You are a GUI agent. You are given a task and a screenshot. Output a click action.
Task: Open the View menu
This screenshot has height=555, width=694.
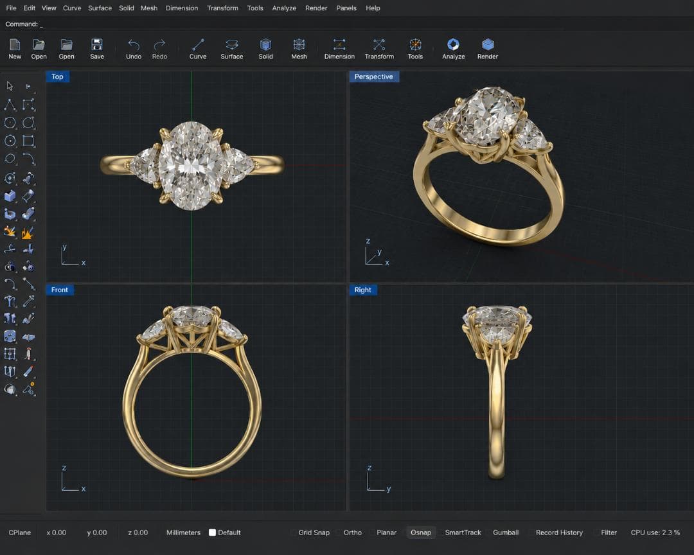tap(49, 8)
